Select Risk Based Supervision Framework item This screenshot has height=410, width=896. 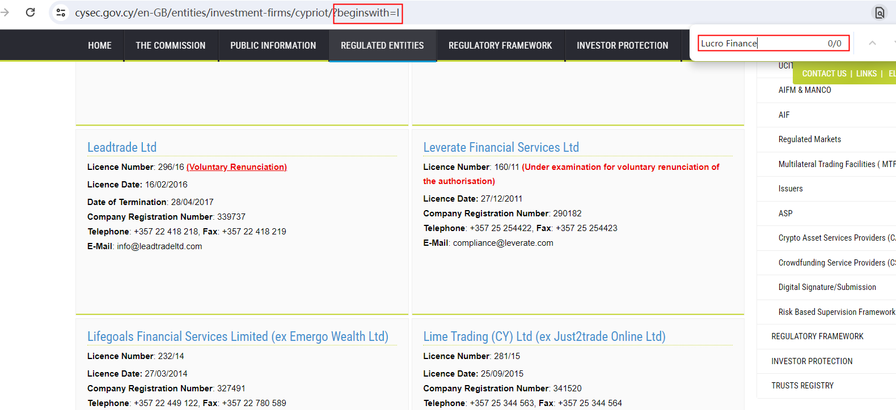836,312
